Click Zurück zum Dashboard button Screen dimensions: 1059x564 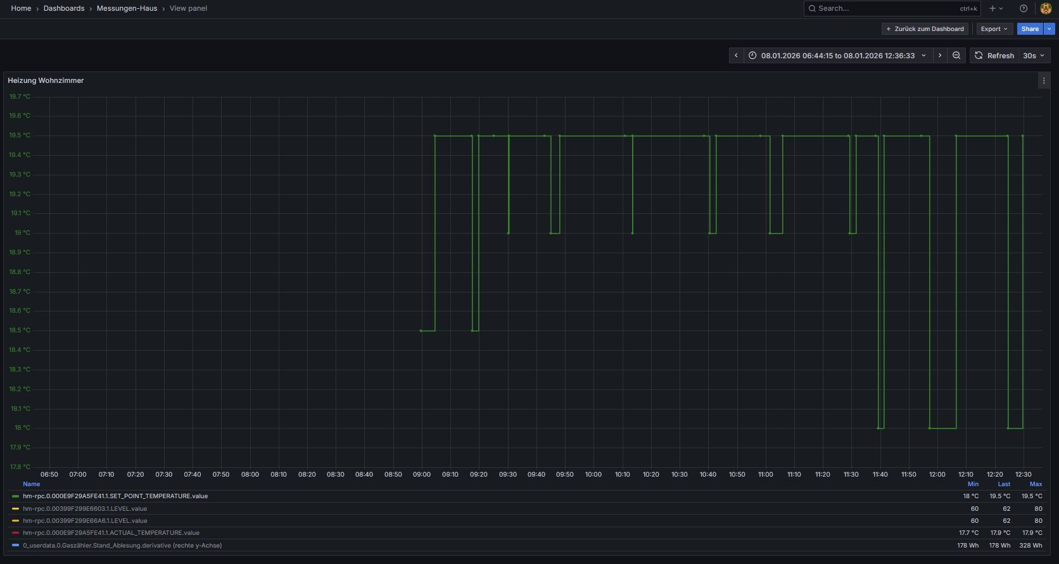pyautogui.click(x=925, y=29)
